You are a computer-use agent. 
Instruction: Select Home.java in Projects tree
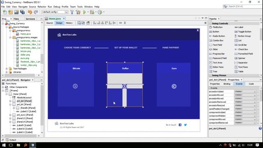click(x=25, y=34)
